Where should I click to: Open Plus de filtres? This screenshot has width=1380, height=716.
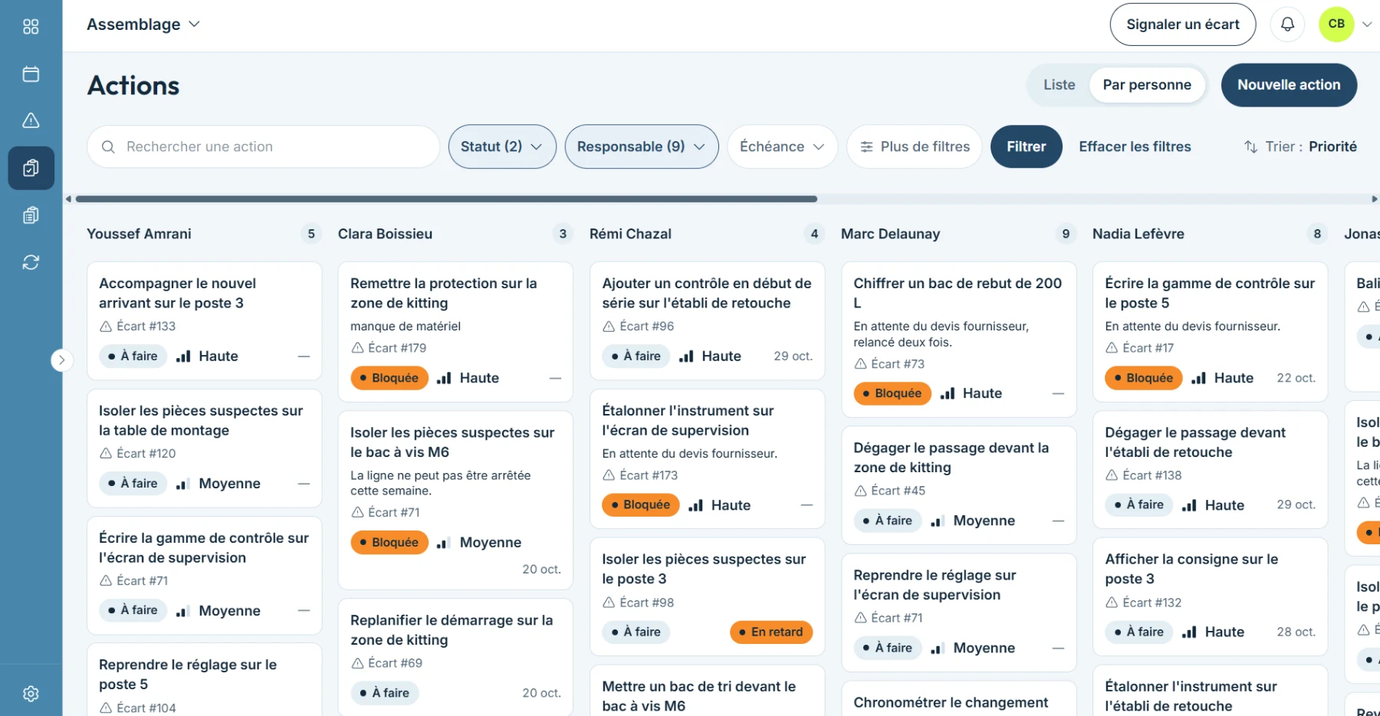pos(915,146)
